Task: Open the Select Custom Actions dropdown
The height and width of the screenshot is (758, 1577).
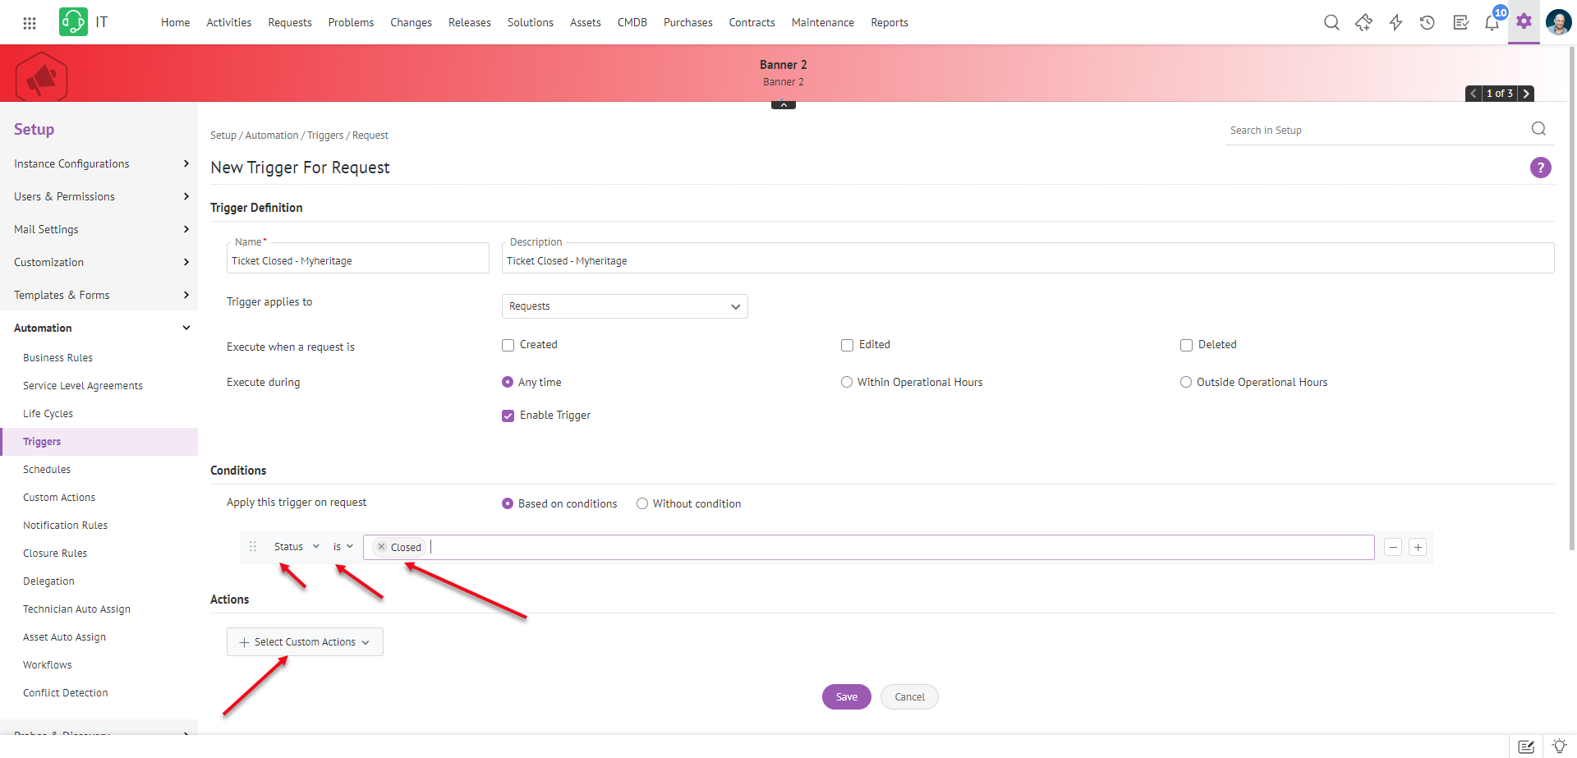Action: click(305, 642)
